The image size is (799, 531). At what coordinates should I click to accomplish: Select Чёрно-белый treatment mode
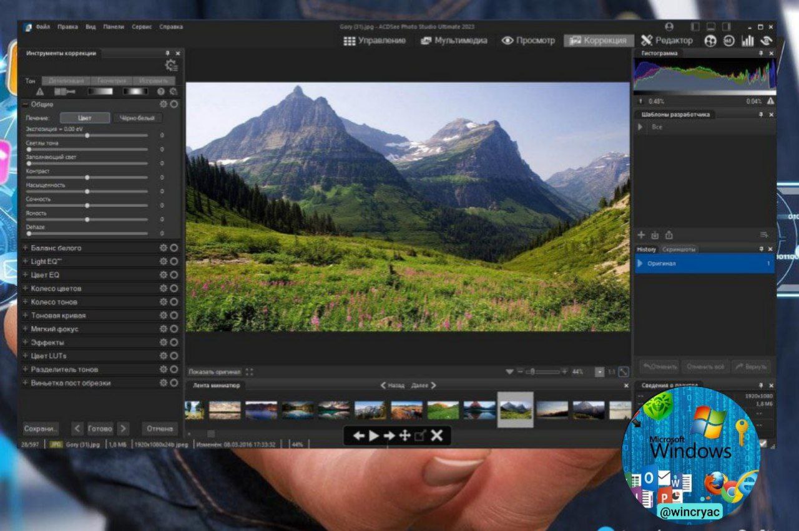(x=137, y=118)
